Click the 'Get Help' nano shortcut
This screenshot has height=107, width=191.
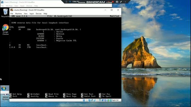click(x=16, y=94)
